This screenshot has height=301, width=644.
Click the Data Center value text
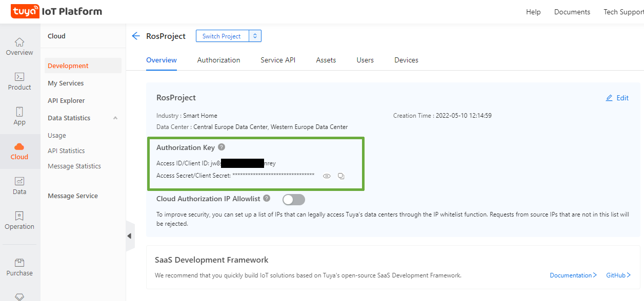(271, 127)
